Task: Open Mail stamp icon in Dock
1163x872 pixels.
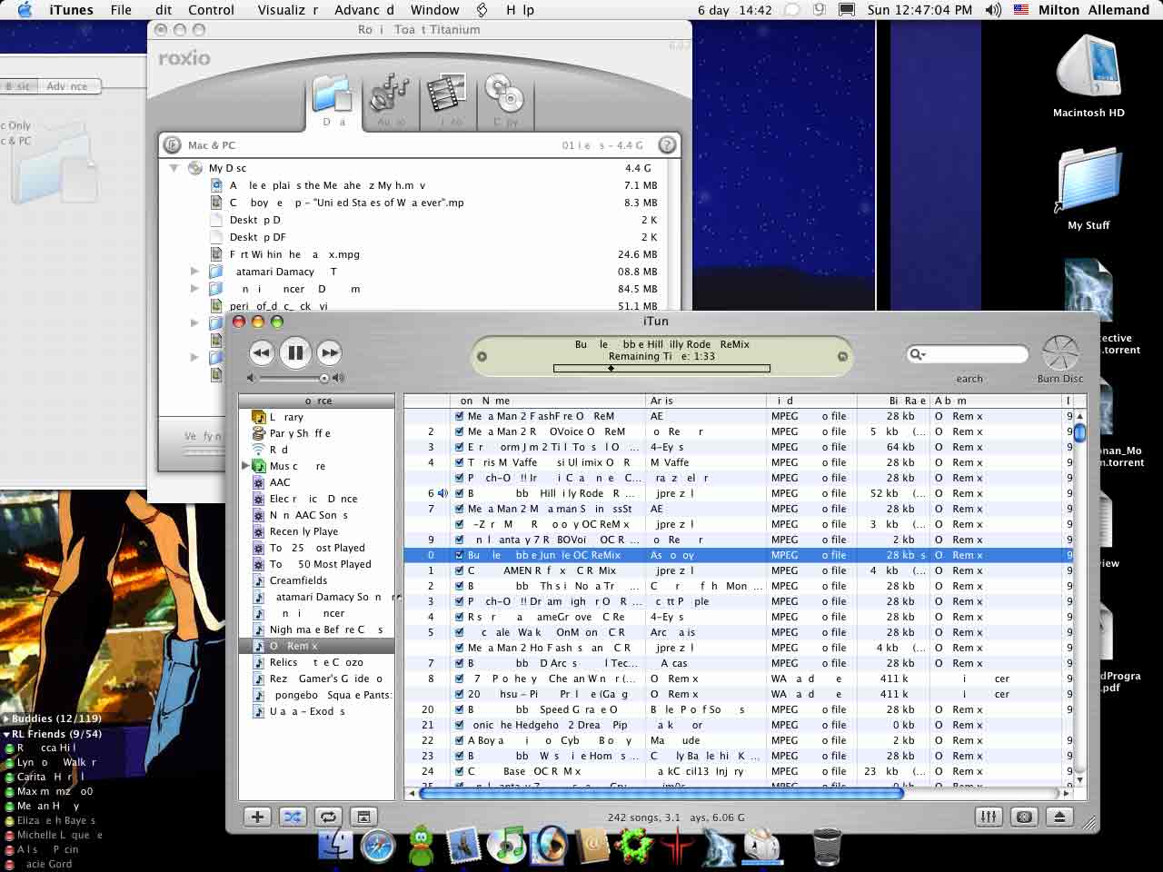Action: point(464,846)
